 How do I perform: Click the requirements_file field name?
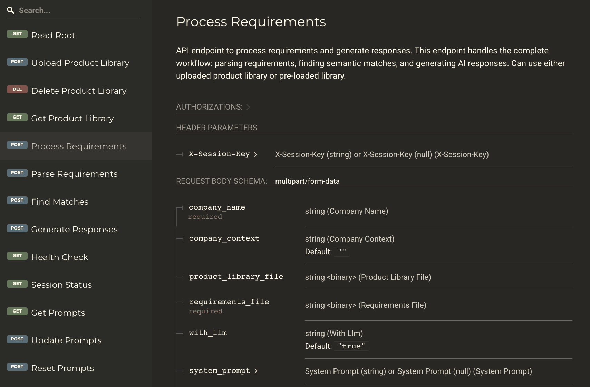pos(229,302)
